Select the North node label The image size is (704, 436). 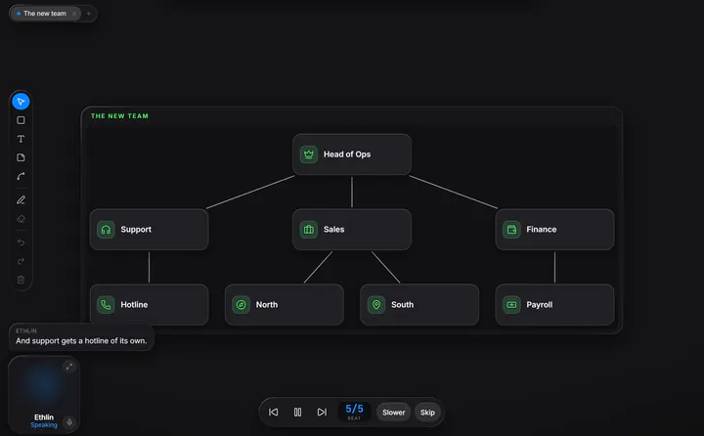[267, 305]
